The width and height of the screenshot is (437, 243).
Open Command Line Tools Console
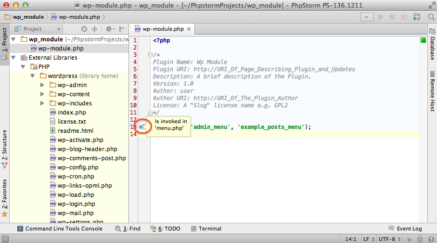click(60, 229)
